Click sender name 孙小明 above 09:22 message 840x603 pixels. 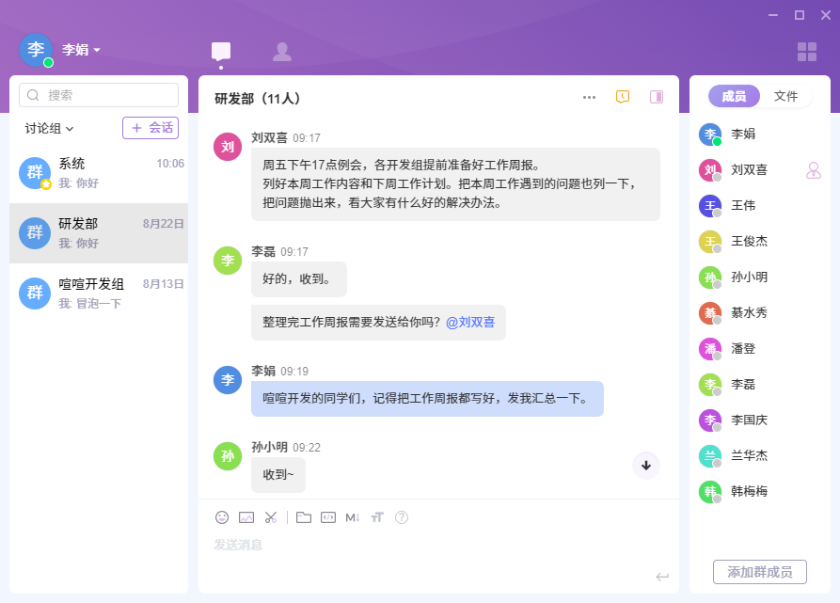(269, 447)
